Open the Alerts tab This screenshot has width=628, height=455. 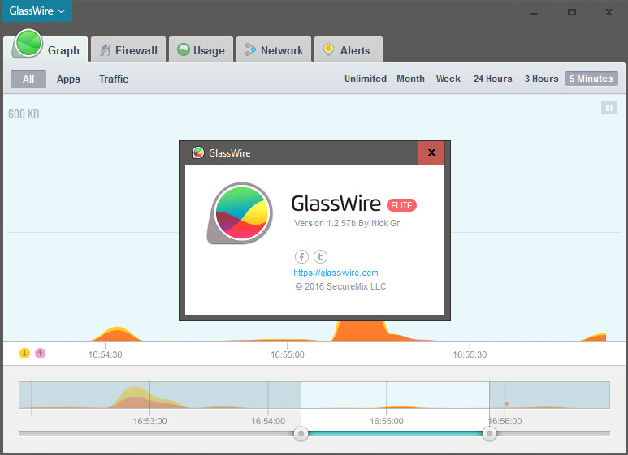pos(349,50)
